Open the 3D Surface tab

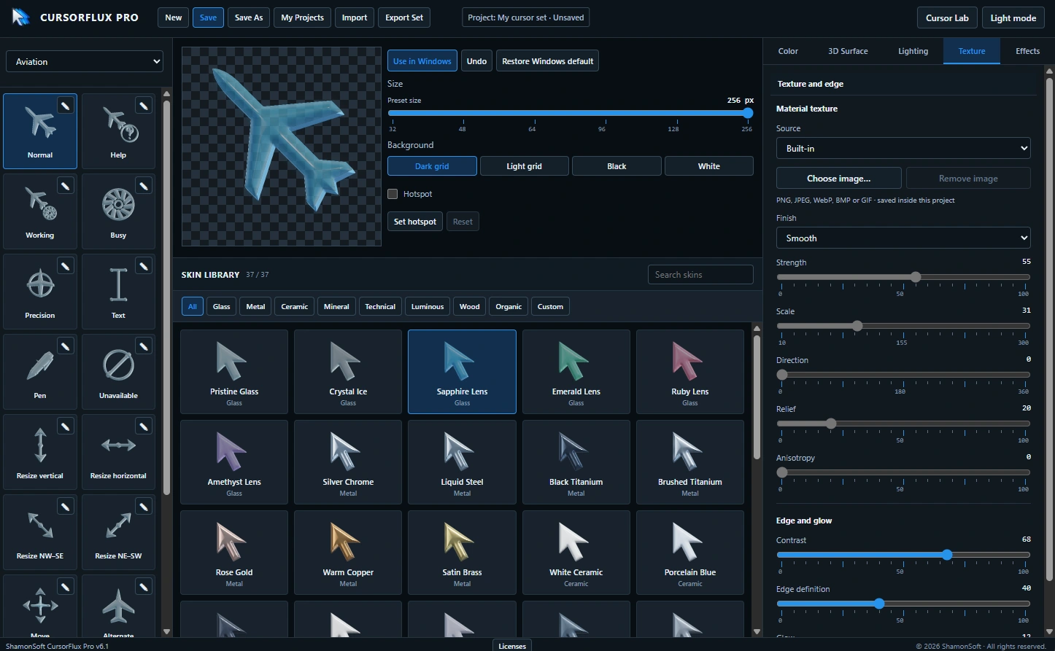coord(848,51)
